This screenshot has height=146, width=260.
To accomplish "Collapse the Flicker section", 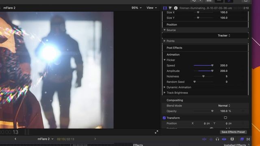I will click(x=165, y=60).
